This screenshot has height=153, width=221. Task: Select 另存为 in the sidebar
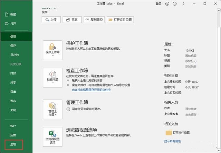(x=16, y=55)
